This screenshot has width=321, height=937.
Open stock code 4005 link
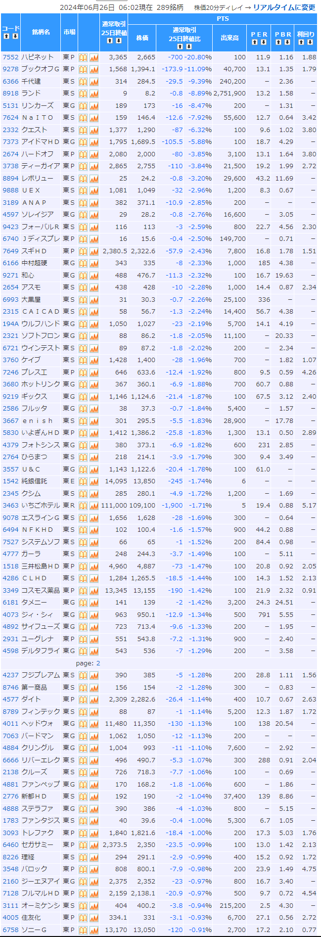point(10,918)
